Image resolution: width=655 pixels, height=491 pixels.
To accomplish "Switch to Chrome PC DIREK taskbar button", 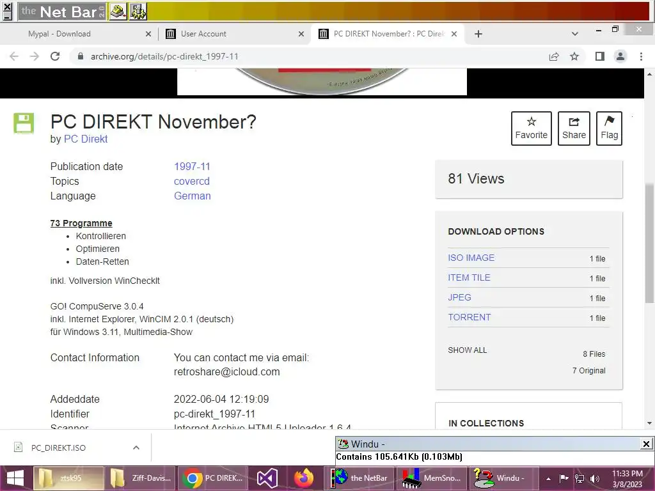I will click(214, 478).
